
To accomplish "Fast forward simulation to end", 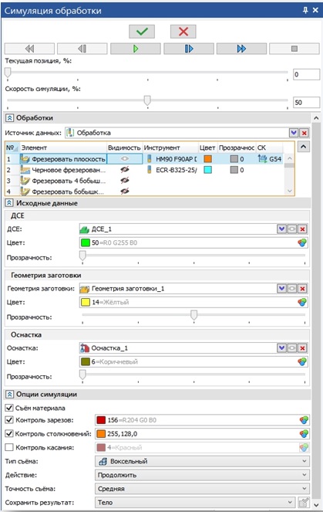I will point(241,49).
